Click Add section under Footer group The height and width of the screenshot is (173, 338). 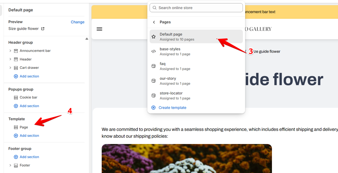(x=29, y=157)
